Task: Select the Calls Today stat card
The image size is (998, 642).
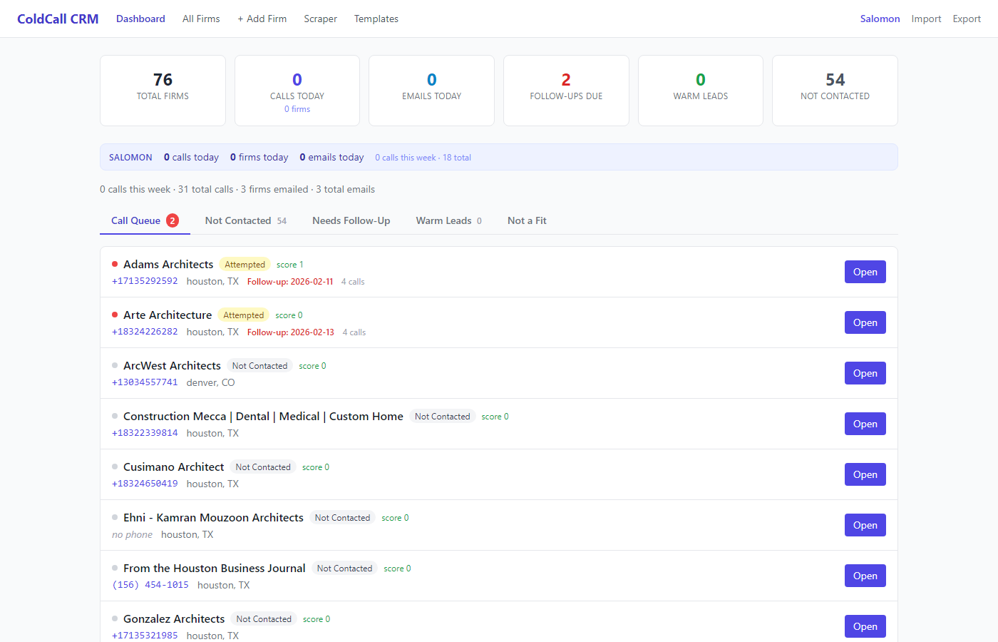Action: (x=297, y=91)
